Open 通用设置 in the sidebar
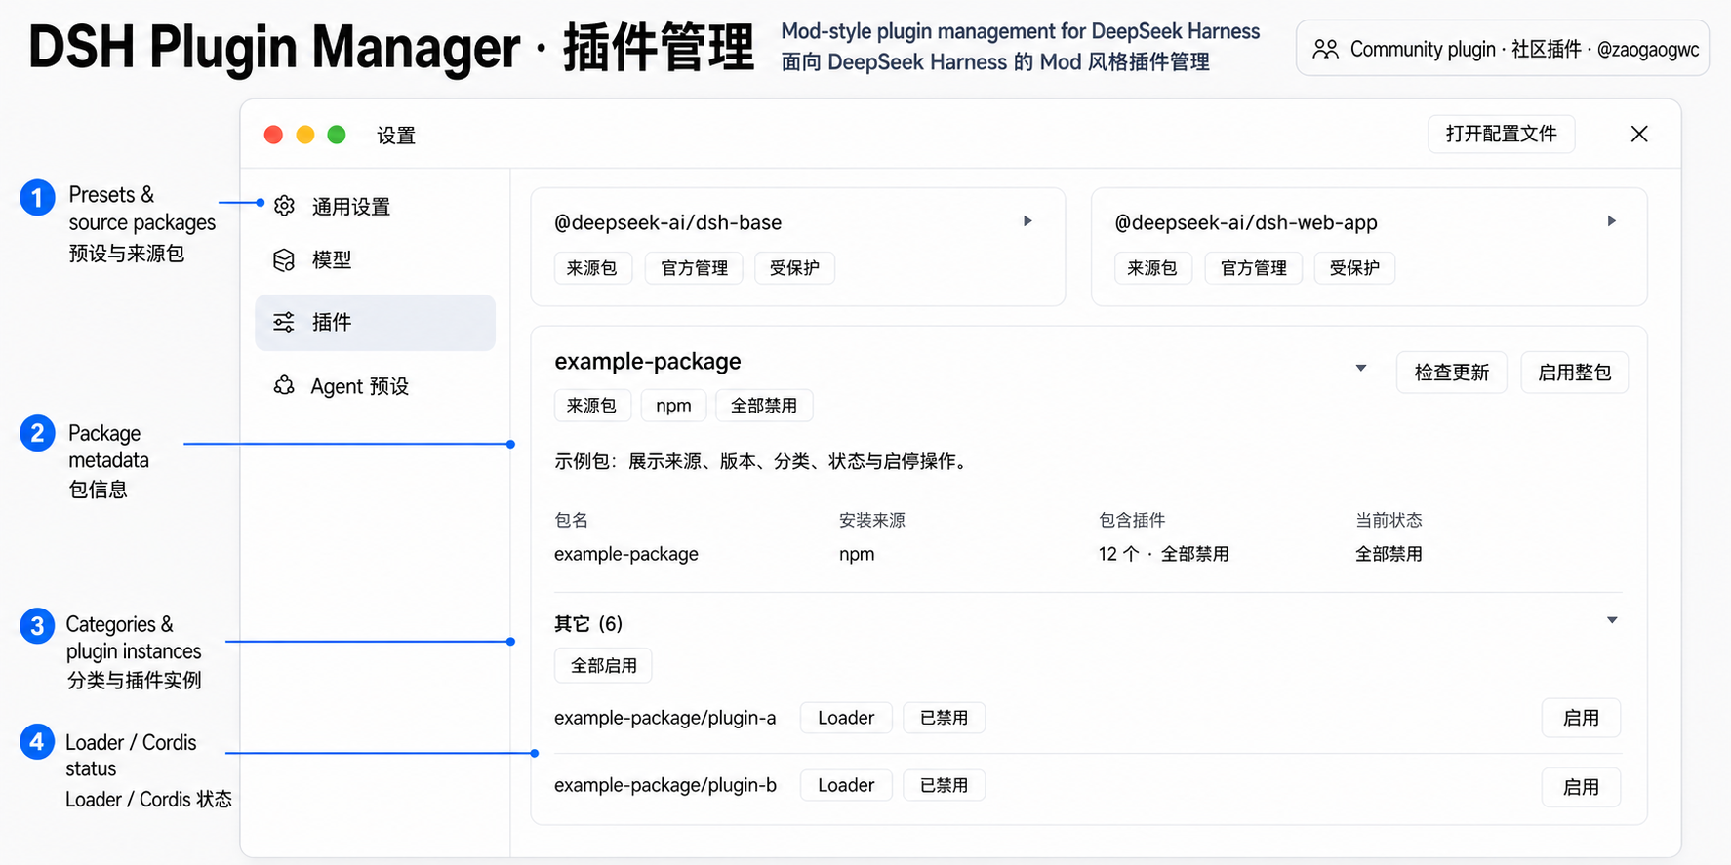This screenshot has height=865, width=1731. tap(375, 207)
